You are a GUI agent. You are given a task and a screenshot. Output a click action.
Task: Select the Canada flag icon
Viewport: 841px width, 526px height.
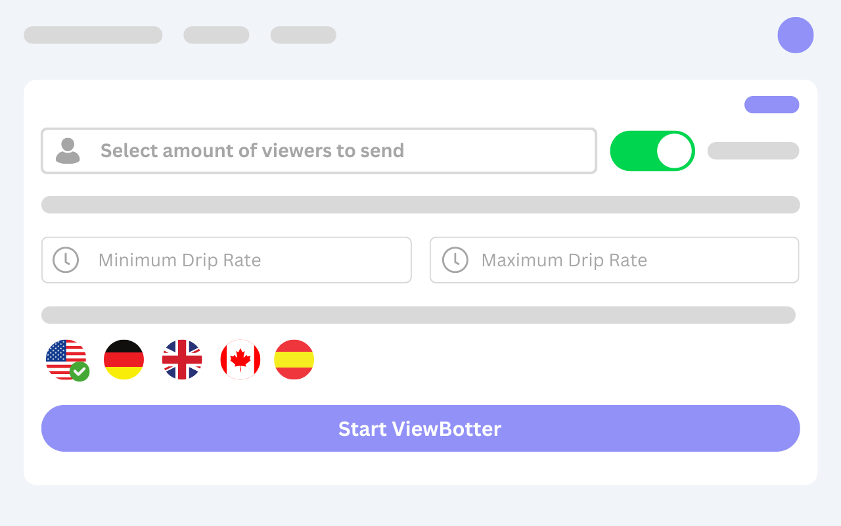tap(240, 360)
